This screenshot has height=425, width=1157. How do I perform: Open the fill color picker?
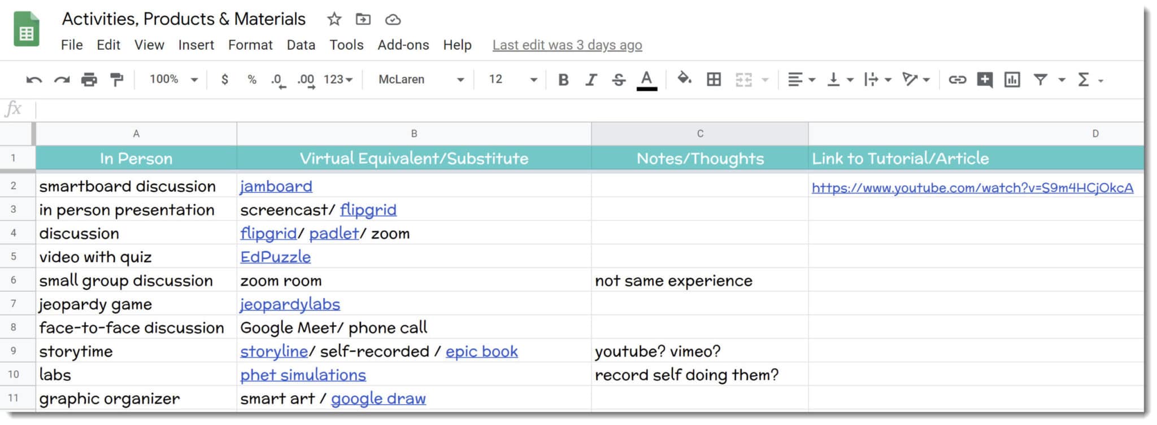coord(684,79)
